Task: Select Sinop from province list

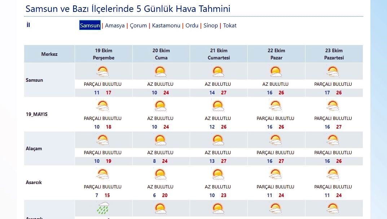Action: [211, 26]
